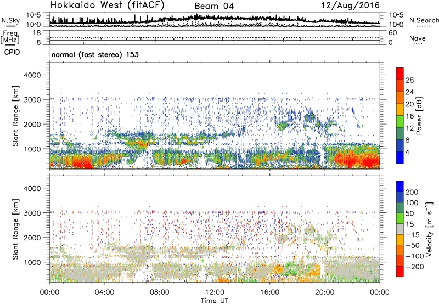Click the '4' tick on Power scale
The image size is (439, 304).
(x=407, y=152)
